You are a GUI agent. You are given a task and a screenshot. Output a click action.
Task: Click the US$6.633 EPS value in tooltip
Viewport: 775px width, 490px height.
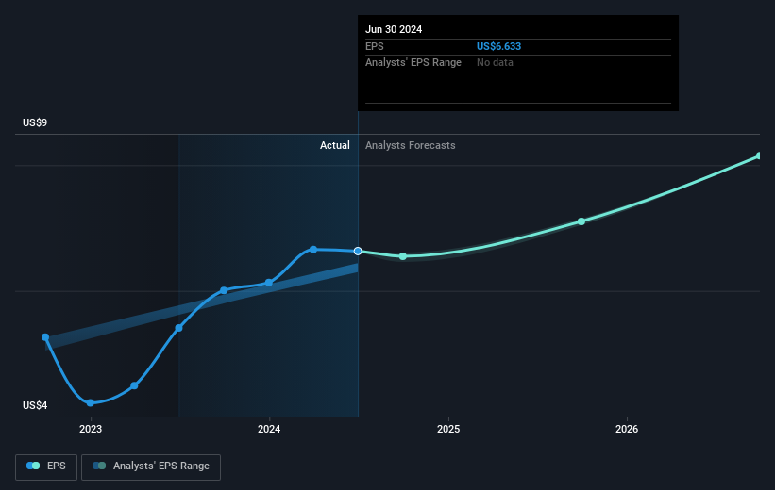pyautogui.click(x=498, y=46)
